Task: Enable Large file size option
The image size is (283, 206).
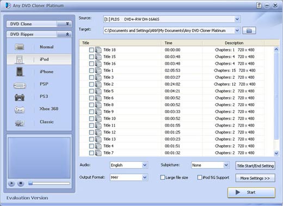Action: pyautogui.click(x=163, y=177)
